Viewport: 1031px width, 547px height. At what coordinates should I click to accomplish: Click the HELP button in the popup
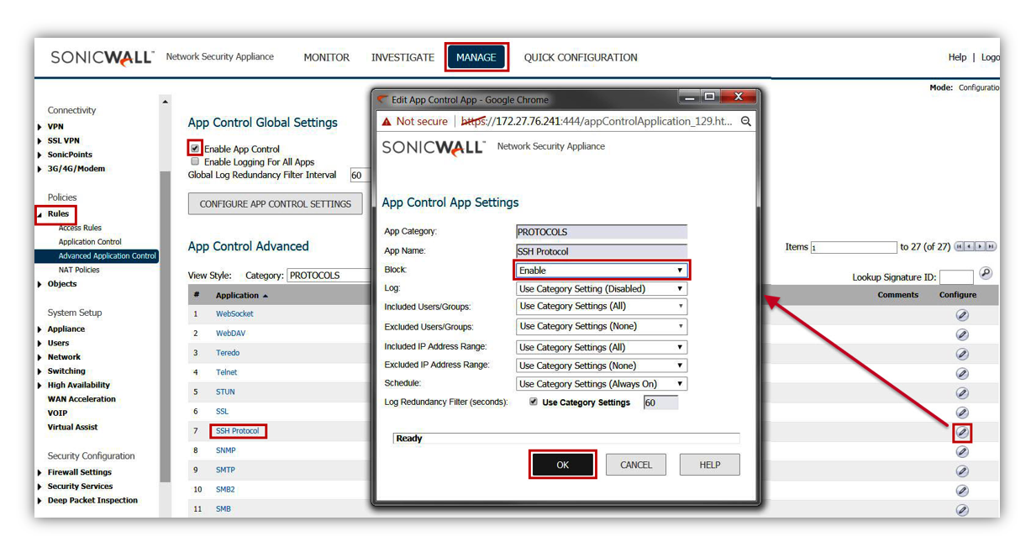coord(710,465)
